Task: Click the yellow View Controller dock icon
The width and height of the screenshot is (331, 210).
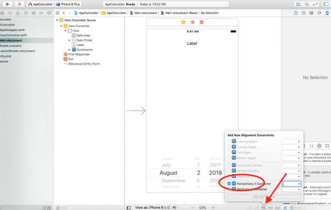Action: (x=183, y=22)
